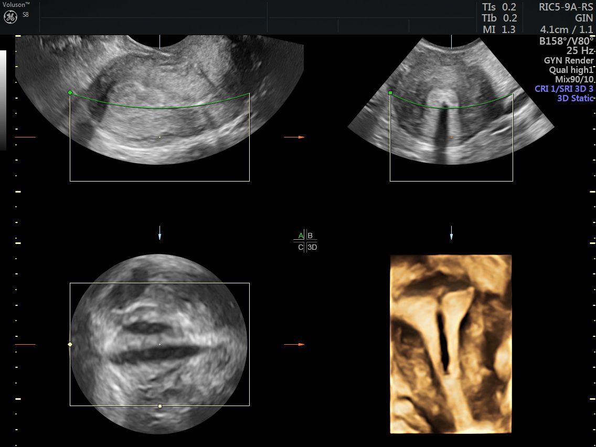
Task: Click the green square handle on panel B
Action: 390,93
